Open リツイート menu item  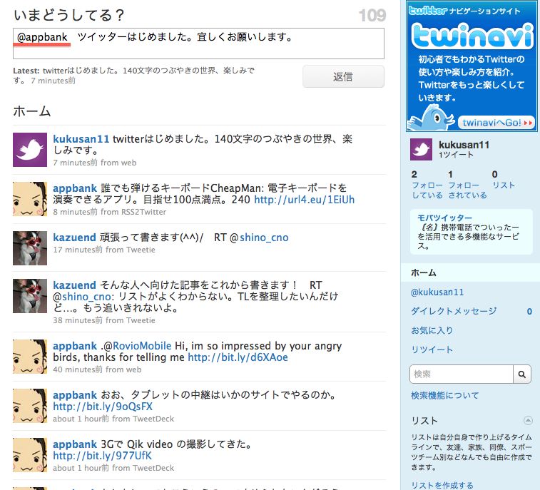coord(432,350)
